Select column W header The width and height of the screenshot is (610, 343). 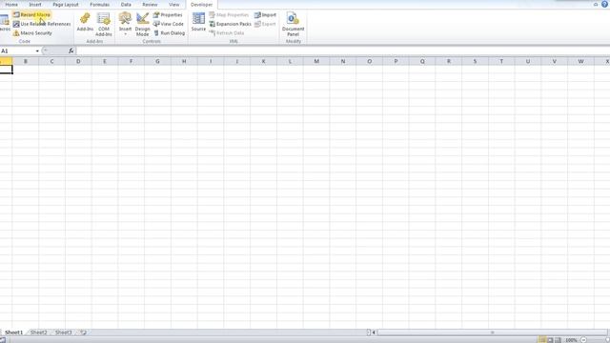coord(580,61)
